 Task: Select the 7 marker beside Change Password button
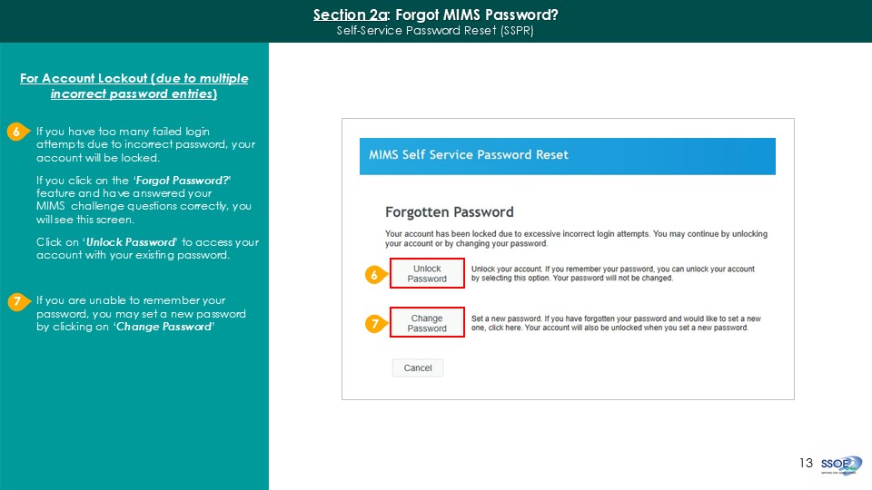pos(371,323)
